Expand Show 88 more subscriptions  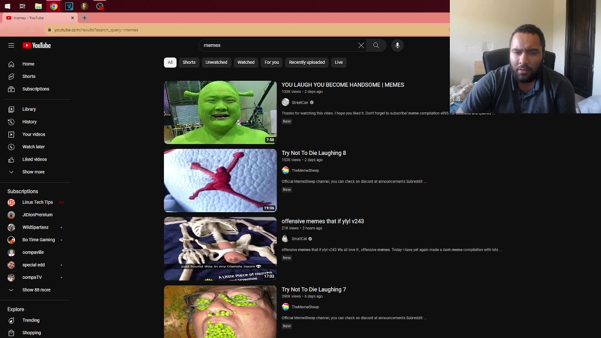click(x=37, y=290)
